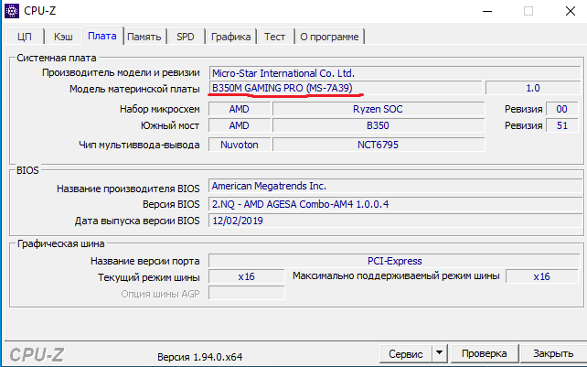
Task: Close the CPU-Z window with X
Action: click(x=571, y=11)
